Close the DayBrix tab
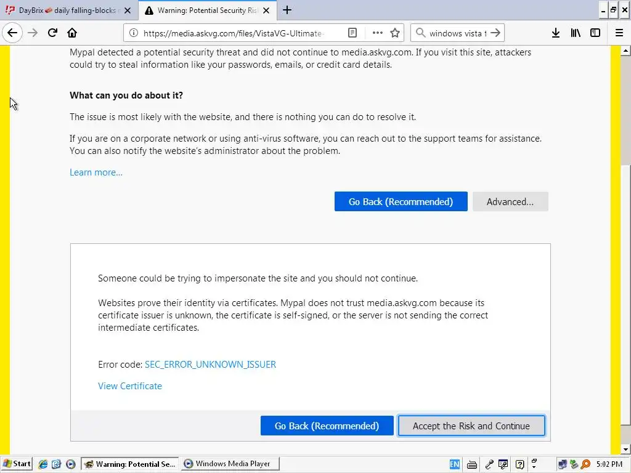Viewport: 631px width, 473px height. (128, 10)
